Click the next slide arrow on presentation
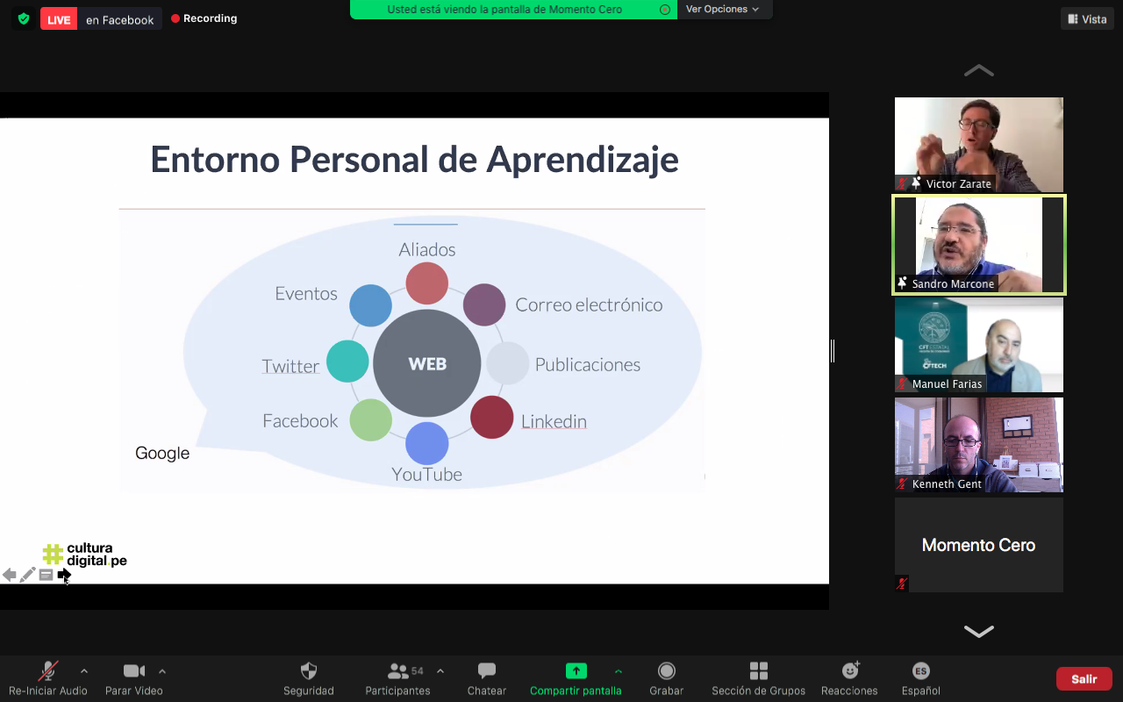 click(x=64, y=575)
